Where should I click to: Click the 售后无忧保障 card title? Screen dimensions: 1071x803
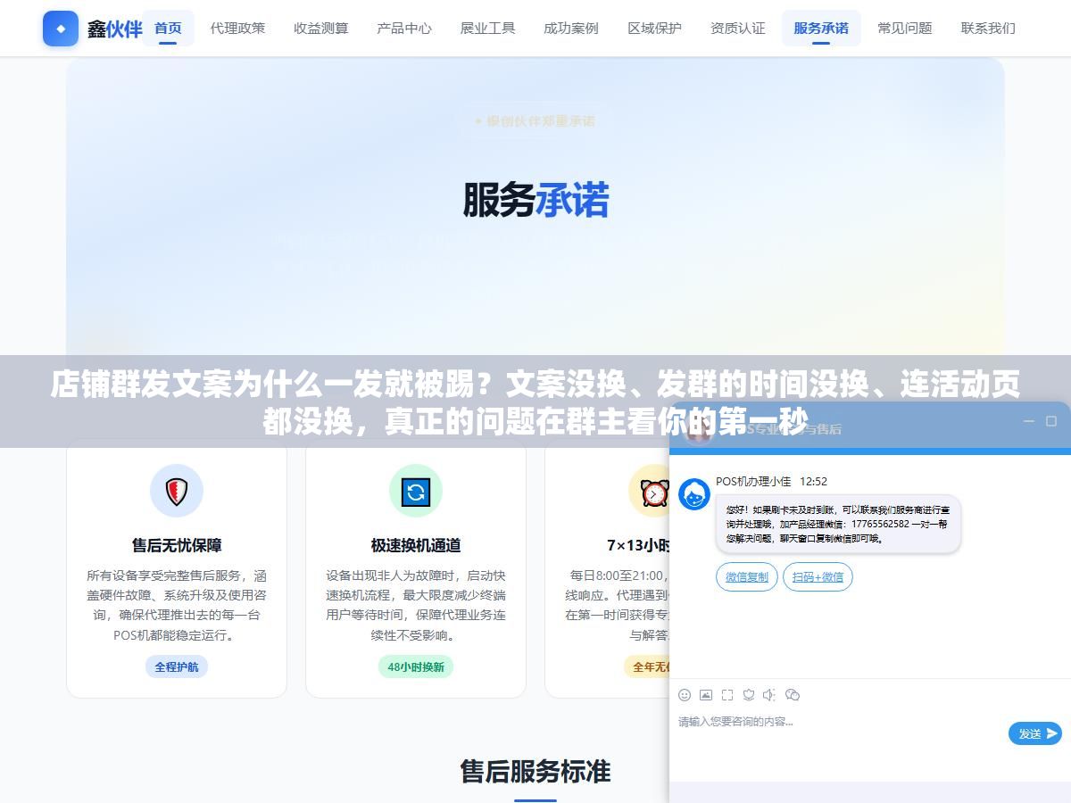(177, 545)
